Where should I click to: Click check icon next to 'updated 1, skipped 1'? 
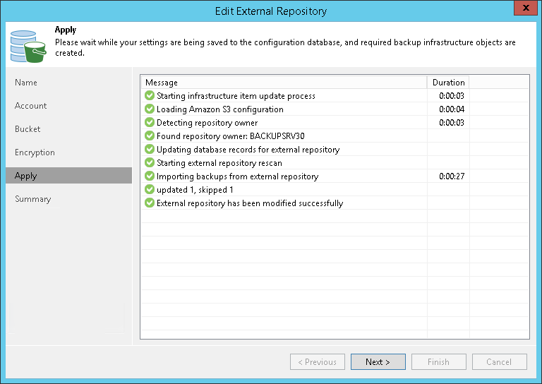click(150, 190)
